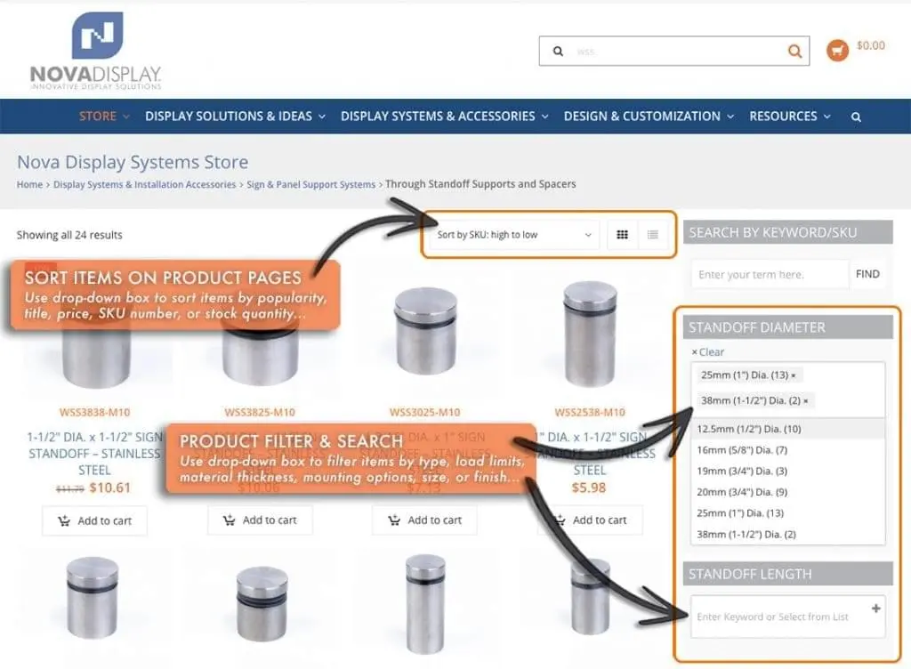Open WSS3838-M10 SKU link
The height and width of the screenshot is (669, 911).
click(x=94, y=412)
